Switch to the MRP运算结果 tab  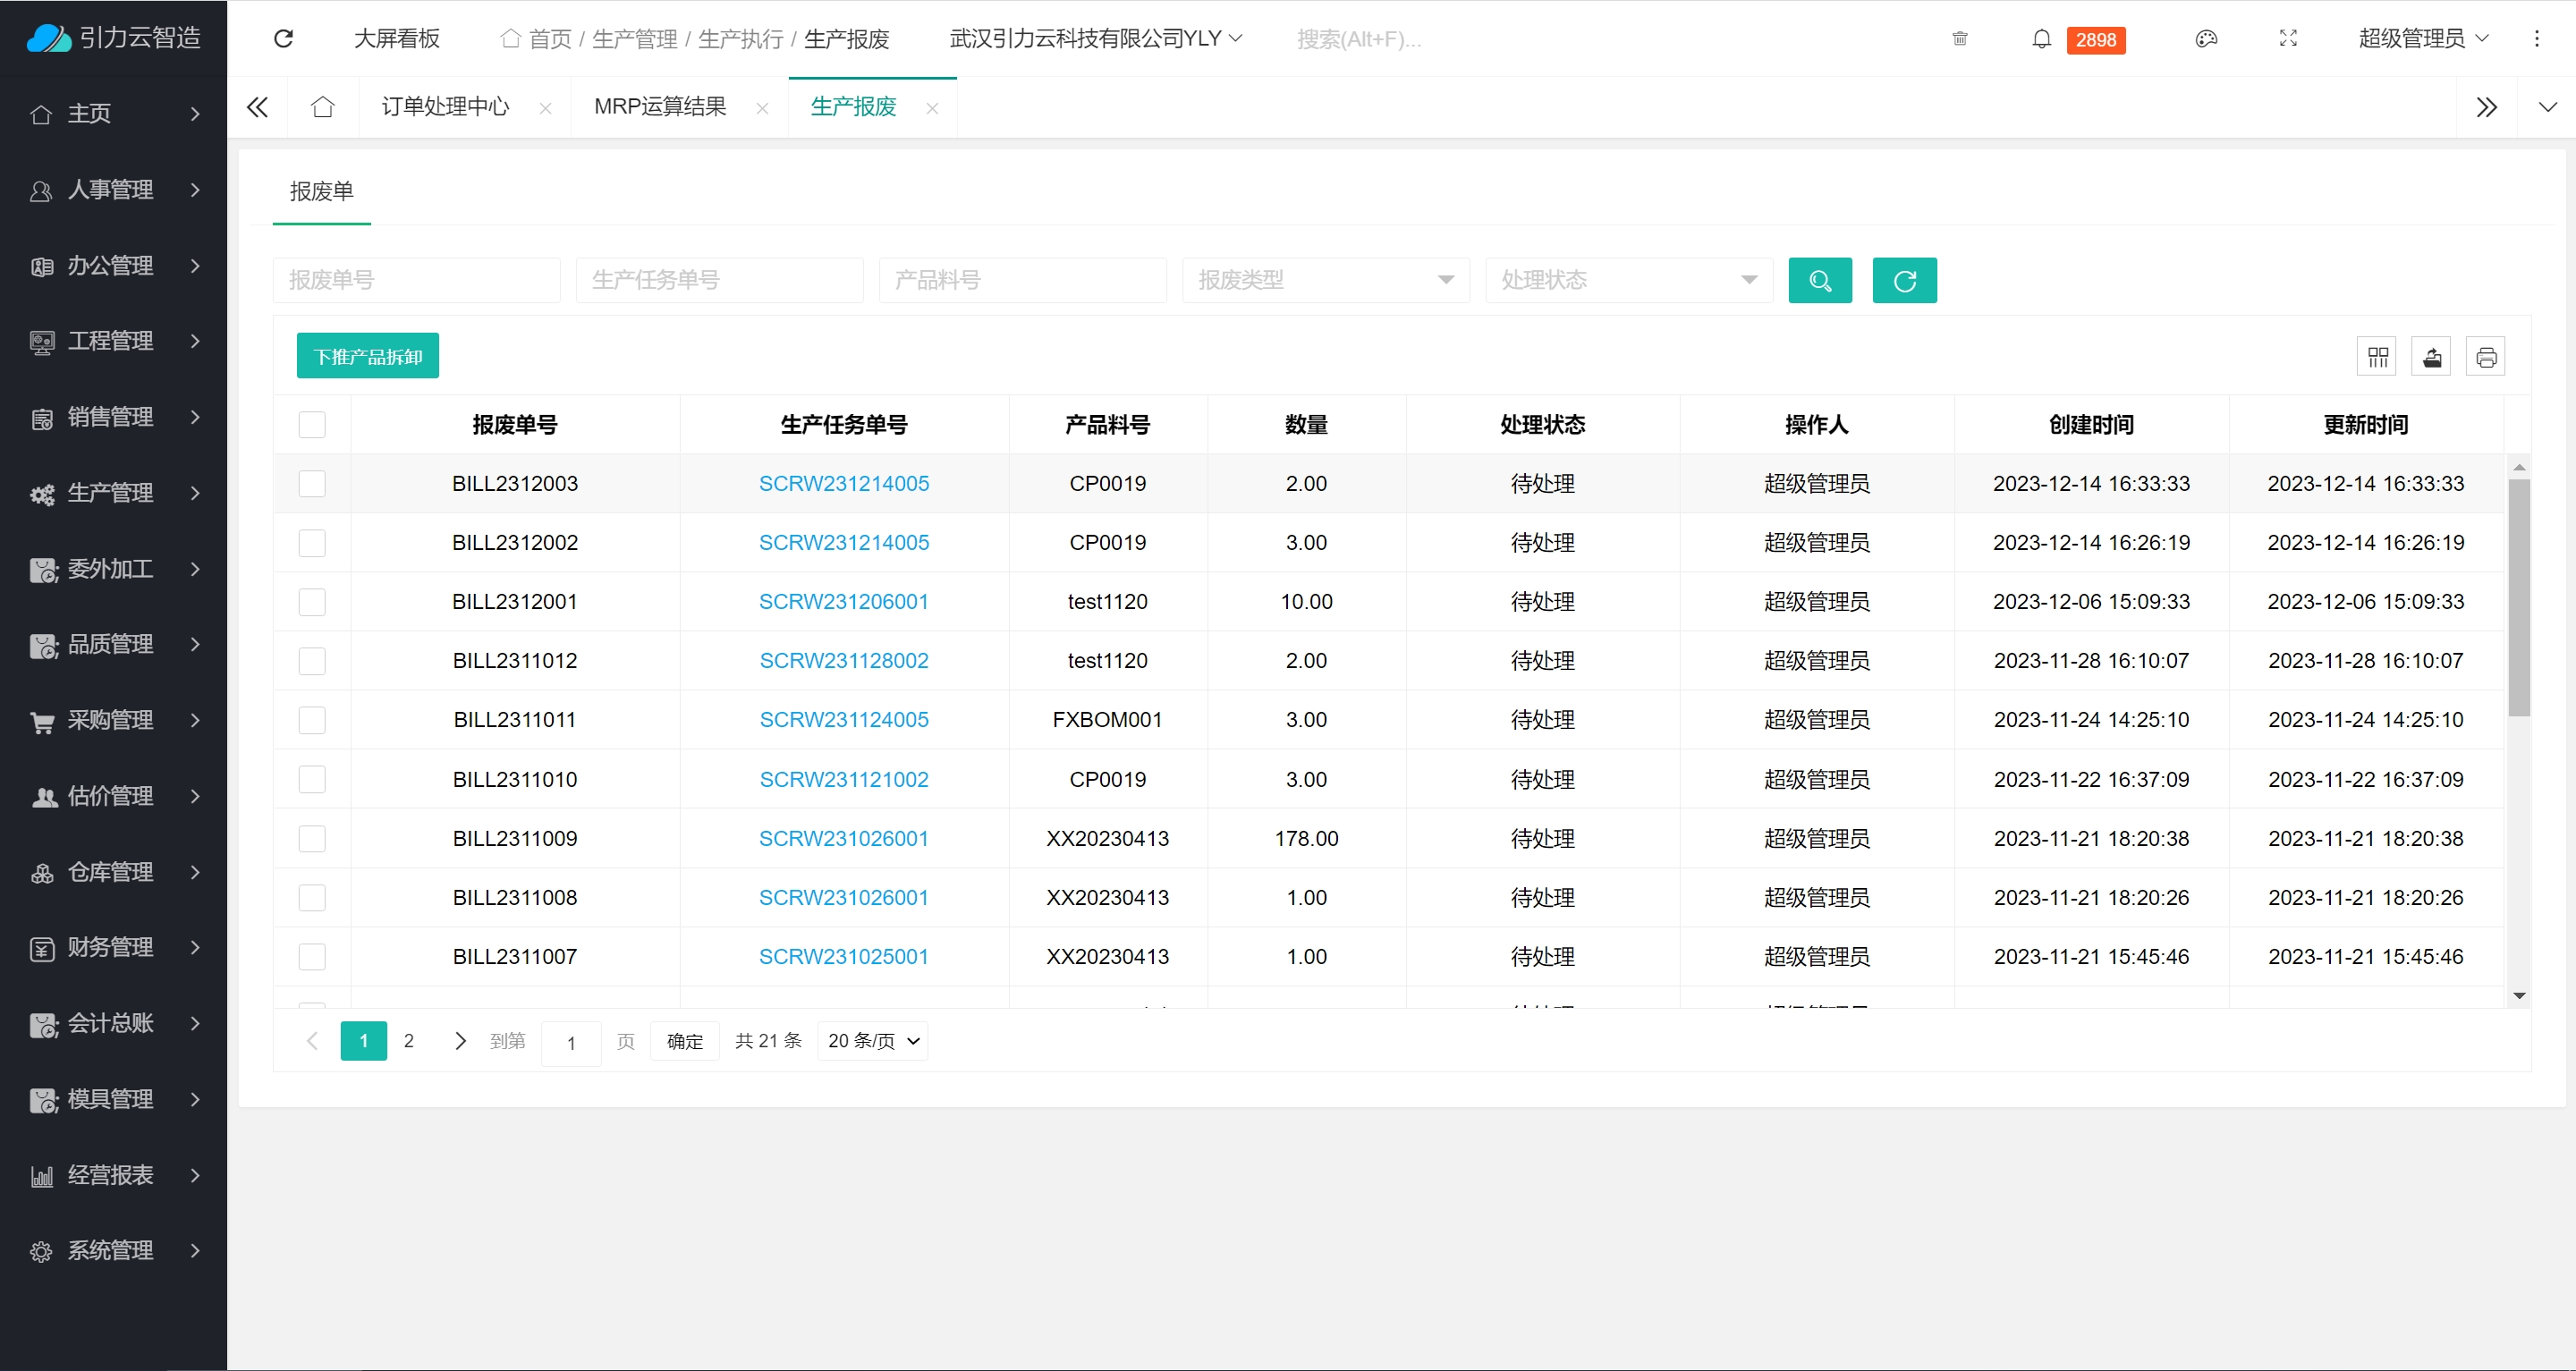[660, 107]
